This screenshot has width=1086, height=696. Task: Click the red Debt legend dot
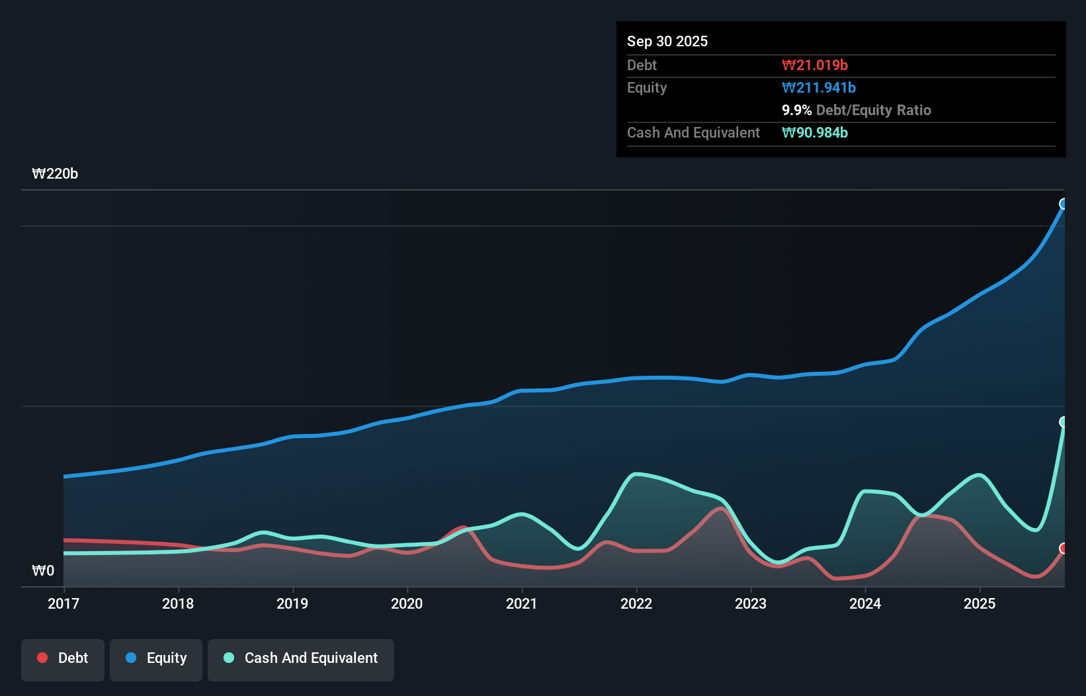click(42, 658)
